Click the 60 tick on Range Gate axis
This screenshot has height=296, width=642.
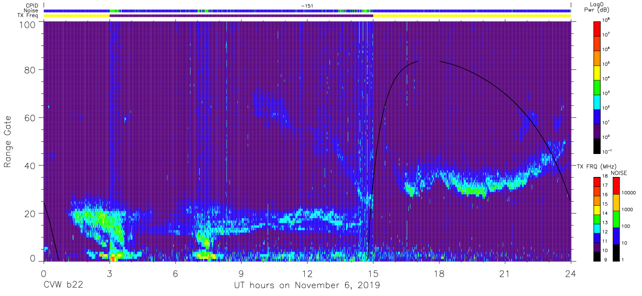point(30,117)
